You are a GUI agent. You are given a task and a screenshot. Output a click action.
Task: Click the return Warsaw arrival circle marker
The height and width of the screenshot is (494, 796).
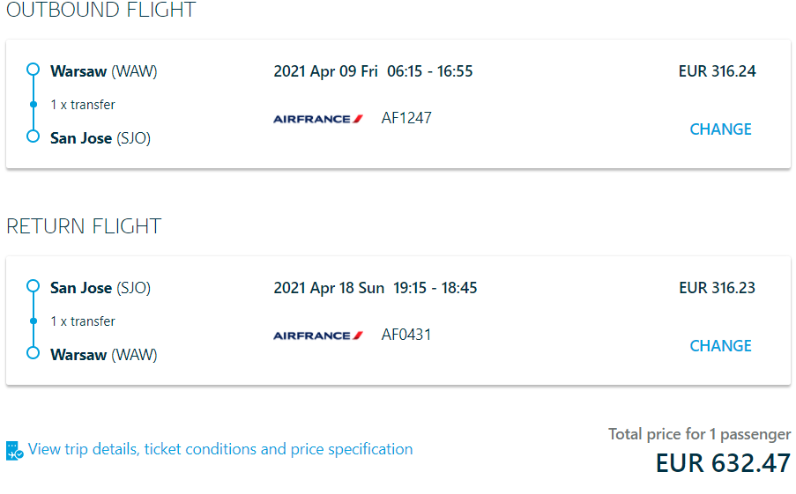[x=33, y=353]
